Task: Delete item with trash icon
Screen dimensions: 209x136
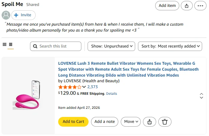Action: coord(165,122)
